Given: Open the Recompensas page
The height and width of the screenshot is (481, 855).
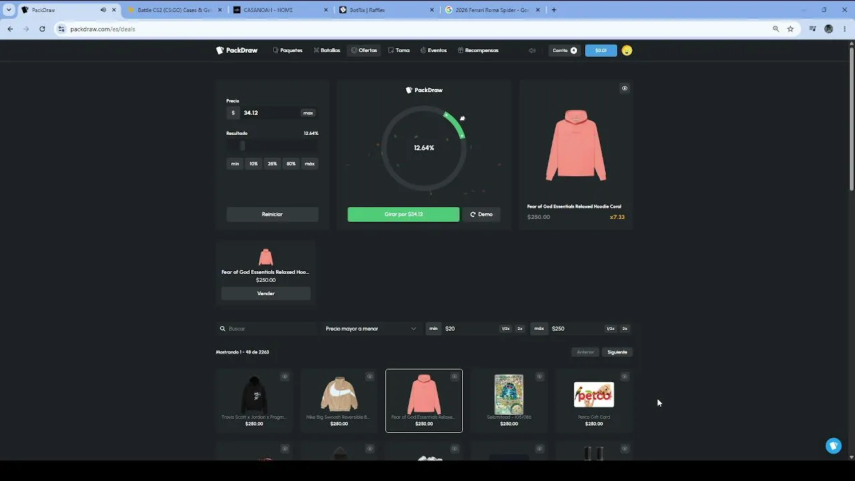Looking at the screenshot, I should pos(478,50).
